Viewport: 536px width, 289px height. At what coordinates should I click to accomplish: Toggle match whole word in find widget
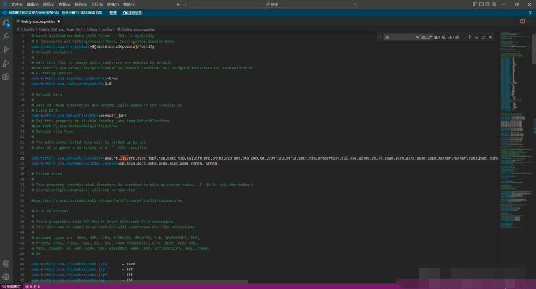coord(424,37)
